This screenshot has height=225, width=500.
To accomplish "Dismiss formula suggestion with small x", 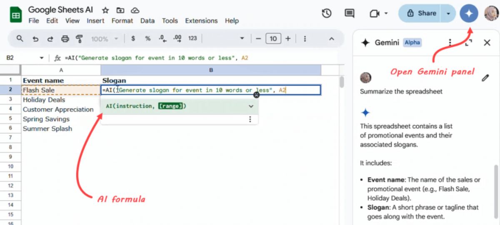I will coord(257,95).
